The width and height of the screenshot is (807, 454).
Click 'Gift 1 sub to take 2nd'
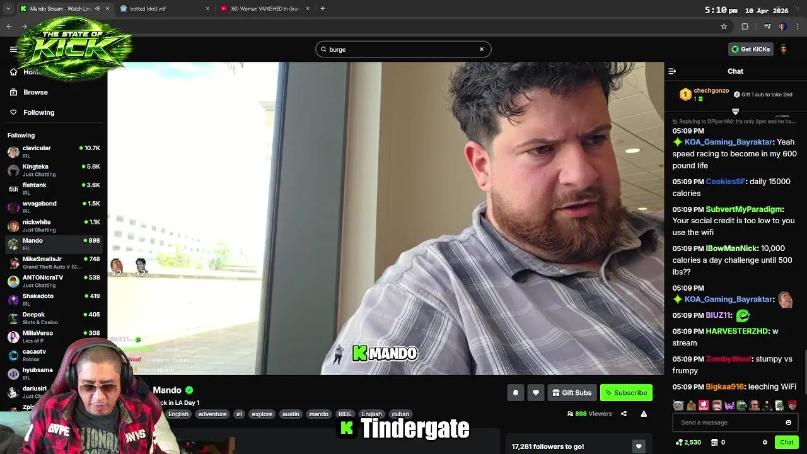[763, 95]
